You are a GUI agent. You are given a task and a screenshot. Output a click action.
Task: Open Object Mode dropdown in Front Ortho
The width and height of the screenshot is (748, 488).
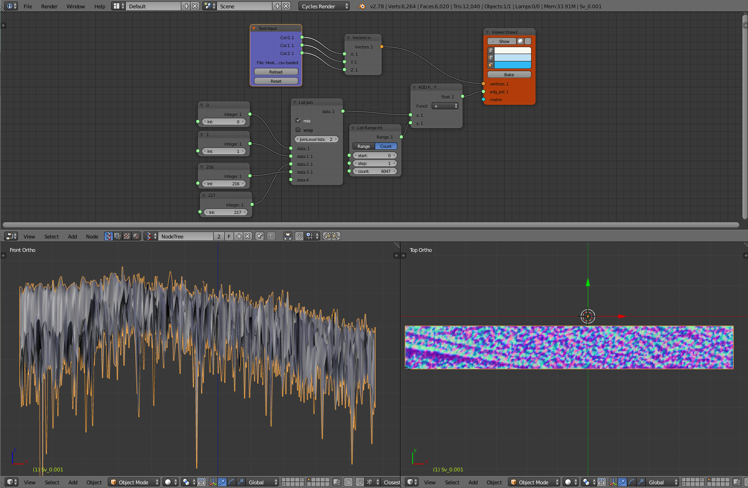tap(134, 482)
